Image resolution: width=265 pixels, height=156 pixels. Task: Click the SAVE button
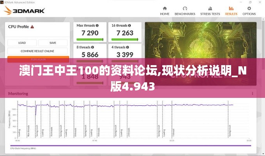[53, 43]
